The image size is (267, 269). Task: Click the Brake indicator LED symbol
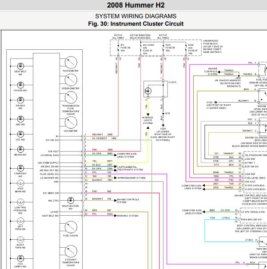coord(20,149)
